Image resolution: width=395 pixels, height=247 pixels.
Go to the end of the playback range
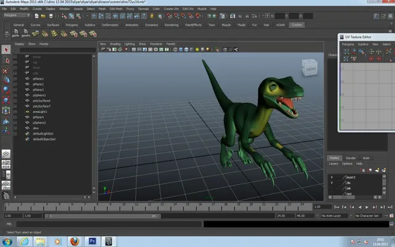tap(390, 207)
